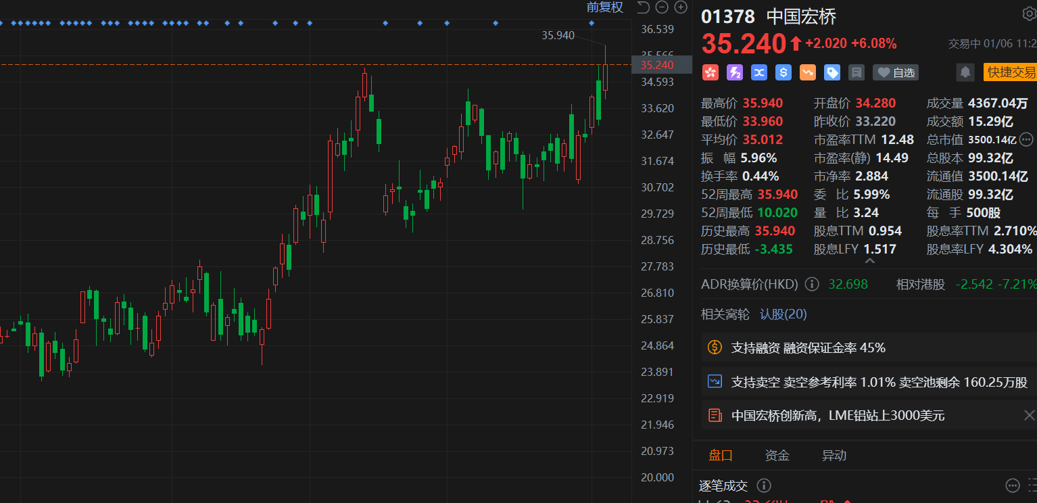Click the 52周最低 value 10.020

point(777,213)
